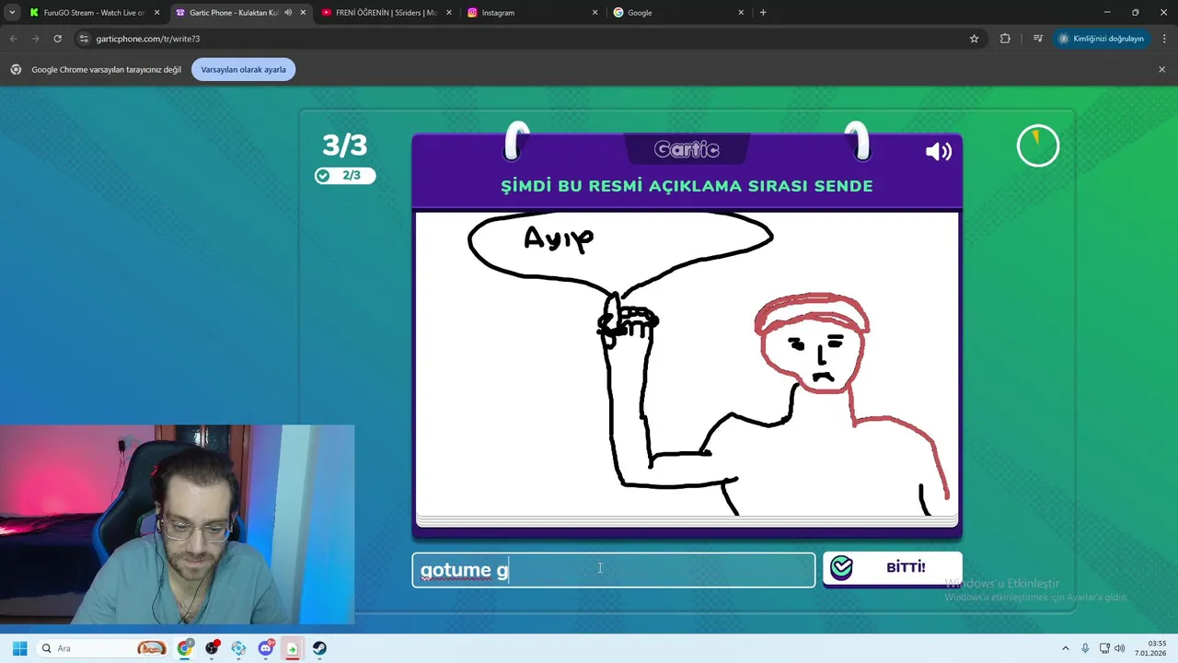
Task: Open the volume system tray icon
Action: (1120, 648)
